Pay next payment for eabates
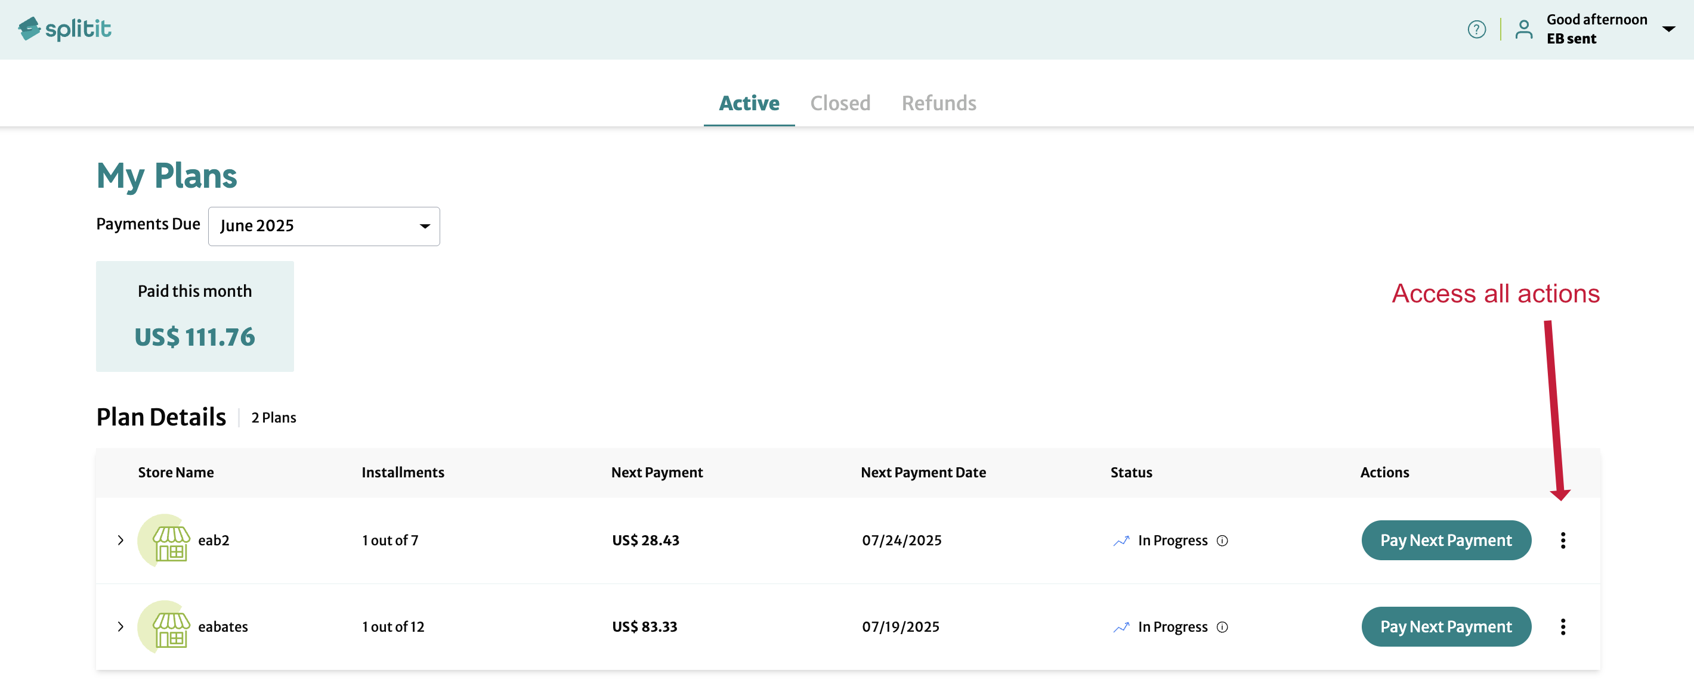The width and height of the screenshot is (1694, 683). coord(1445,626)
